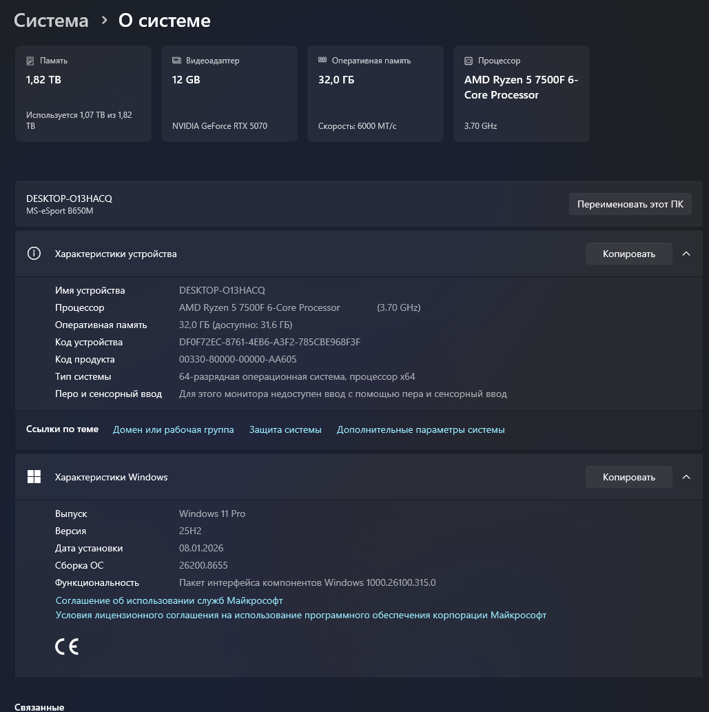Copy Windows specifications with Копировать
This screenshot has height=712, width=709.
pyautogui.click(x=628, y=477)
